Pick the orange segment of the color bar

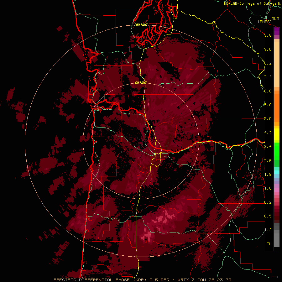(277, 108)
